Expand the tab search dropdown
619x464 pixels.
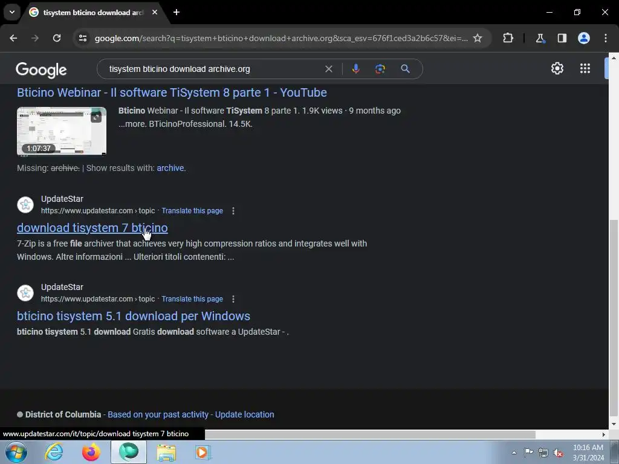(12, 12)
